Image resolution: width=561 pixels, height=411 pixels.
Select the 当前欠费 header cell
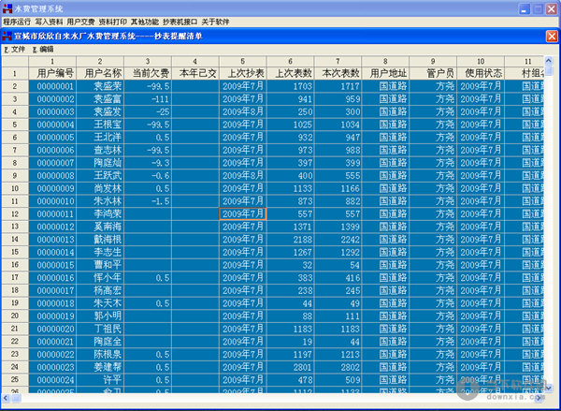(148, 73)
